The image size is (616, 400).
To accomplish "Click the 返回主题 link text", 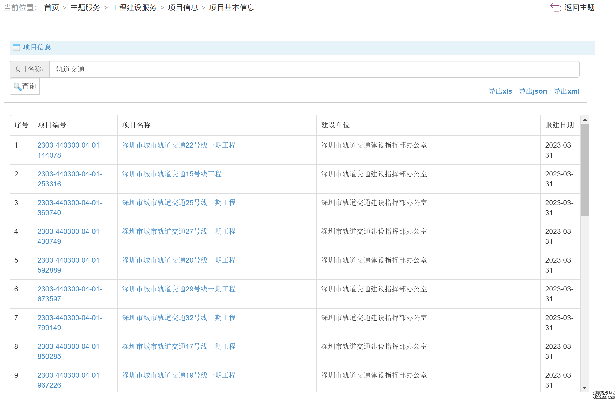I will [579, 8].
